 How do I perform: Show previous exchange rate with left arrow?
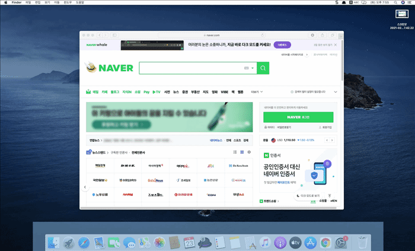pyautogui.click(x=327, y=140)
